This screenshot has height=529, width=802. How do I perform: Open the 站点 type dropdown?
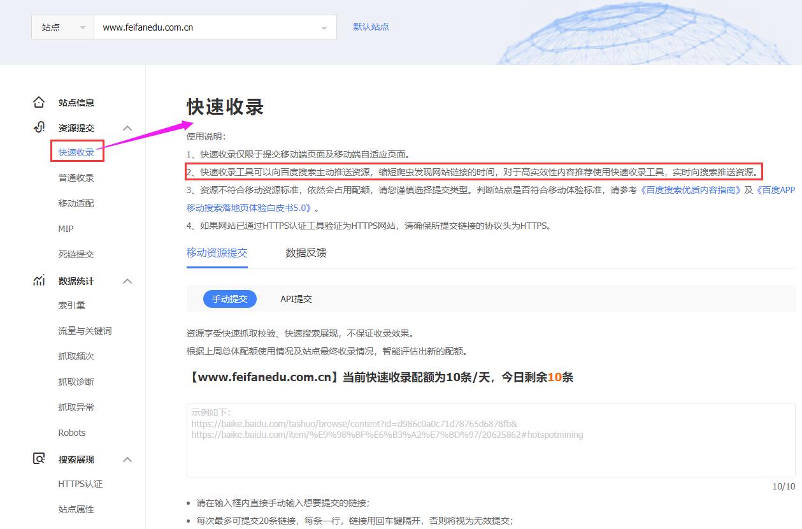point(62,27)
